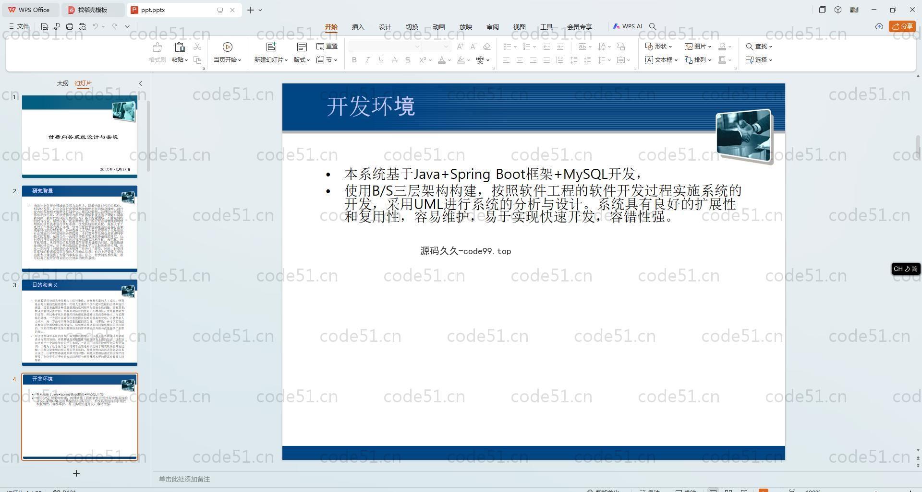Start slideshow from current page icon
The image size is (922, 492).
pyautogui.click(x=228, y=47)
